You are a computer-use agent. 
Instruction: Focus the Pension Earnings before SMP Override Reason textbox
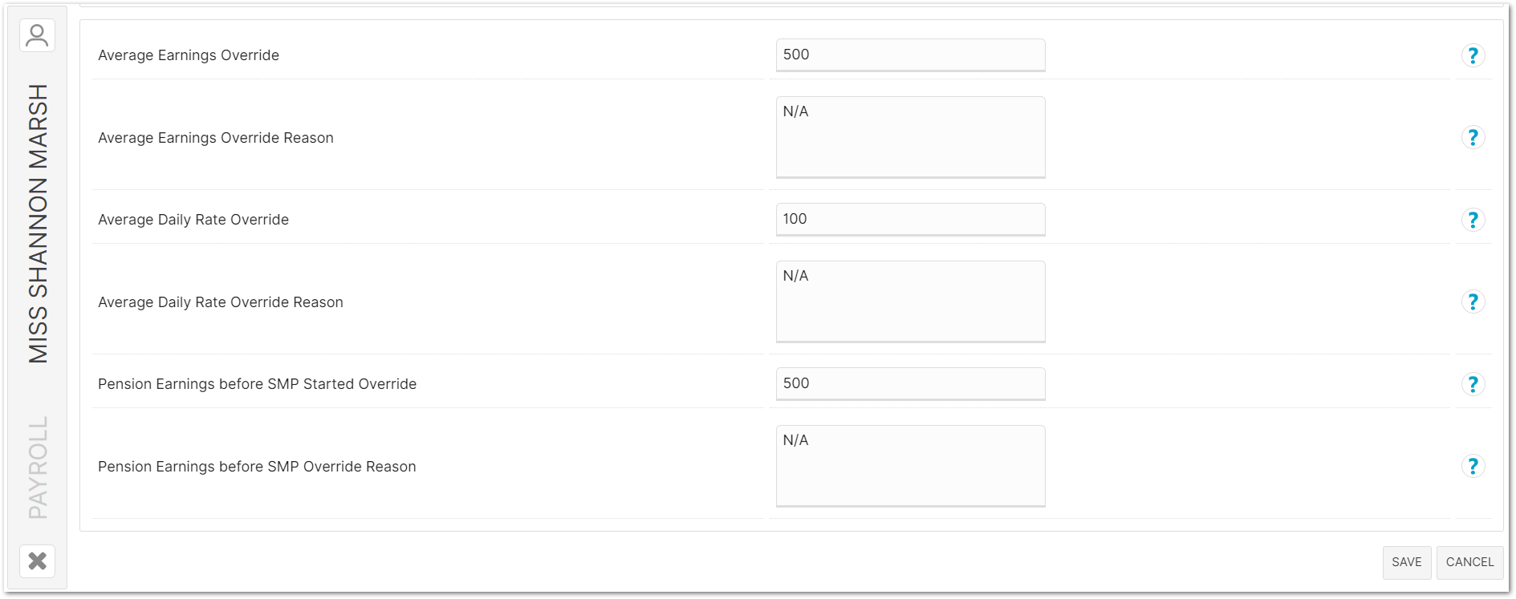(910, 466)
